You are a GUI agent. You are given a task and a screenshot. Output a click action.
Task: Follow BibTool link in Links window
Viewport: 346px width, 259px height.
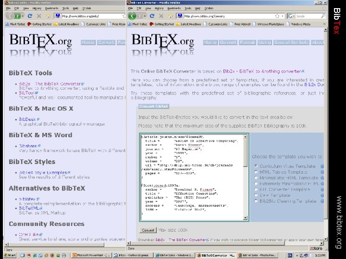26,93
